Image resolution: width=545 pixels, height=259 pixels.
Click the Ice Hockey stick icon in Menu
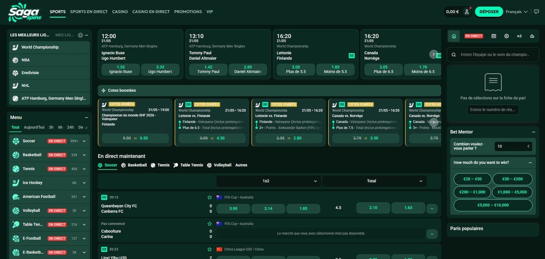[16, 183]
